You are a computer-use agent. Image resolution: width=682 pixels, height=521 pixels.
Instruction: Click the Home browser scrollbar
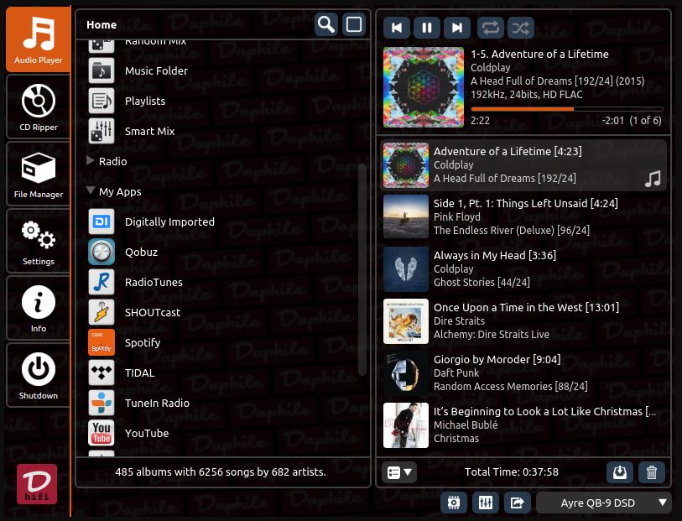click(362, 269)
